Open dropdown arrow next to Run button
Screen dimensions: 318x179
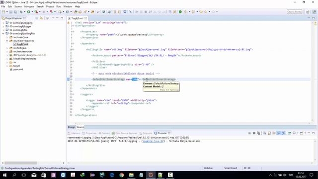click(32, 12)
